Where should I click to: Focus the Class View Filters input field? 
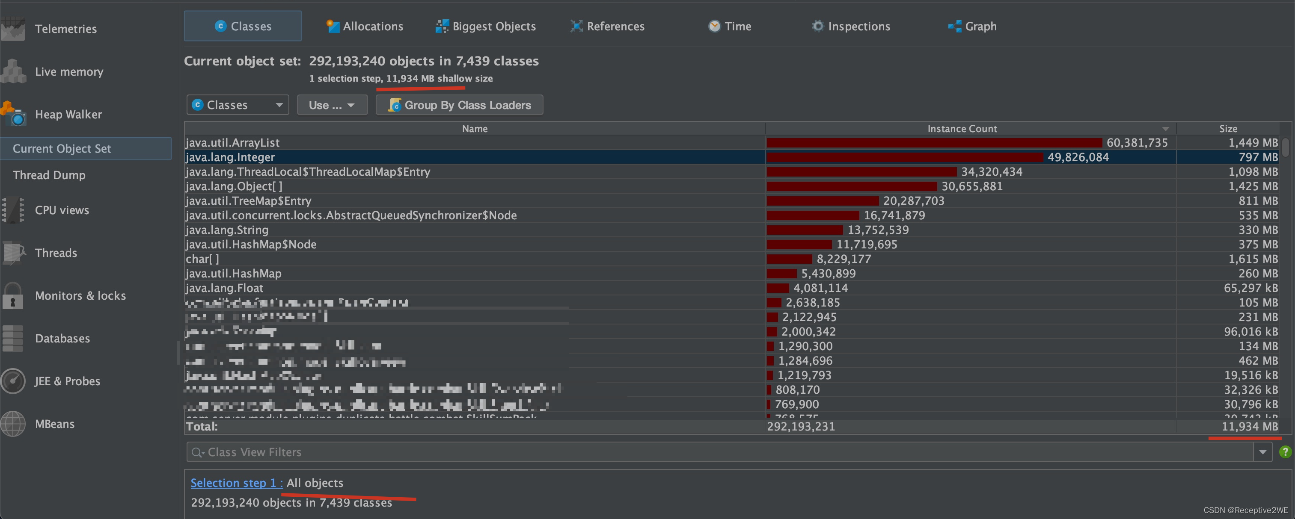720,452
